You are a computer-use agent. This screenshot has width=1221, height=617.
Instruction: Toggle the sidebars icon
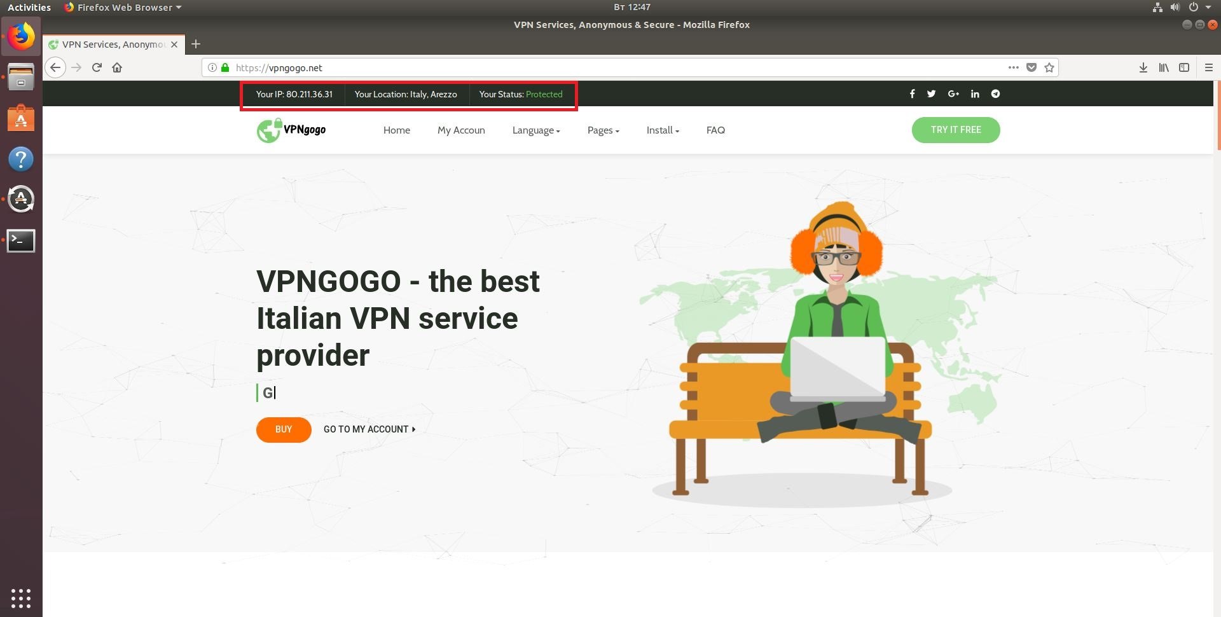(x=1184, y=67)
